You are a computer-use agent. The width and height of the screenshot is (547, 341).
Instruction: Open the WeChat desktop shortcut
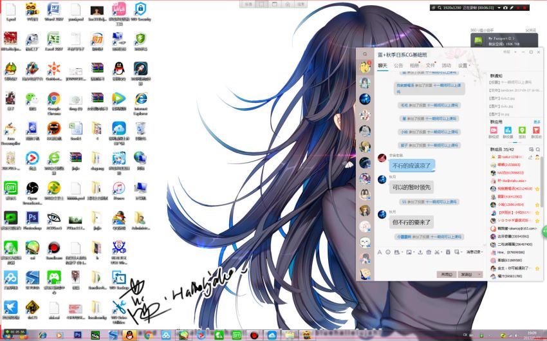pos(32,101)
